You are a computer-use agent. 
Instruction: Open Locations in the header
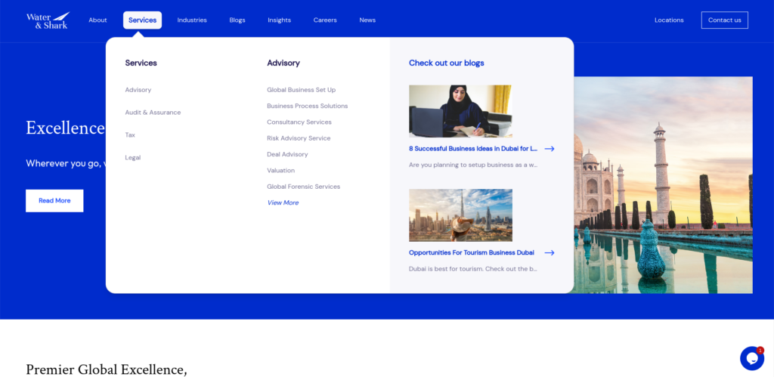[669, 20]
